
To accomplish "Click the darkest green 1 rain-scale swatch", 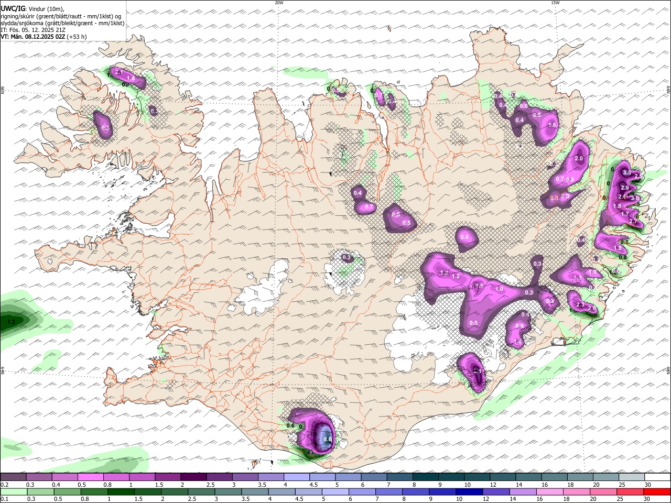I will [121, 492].
